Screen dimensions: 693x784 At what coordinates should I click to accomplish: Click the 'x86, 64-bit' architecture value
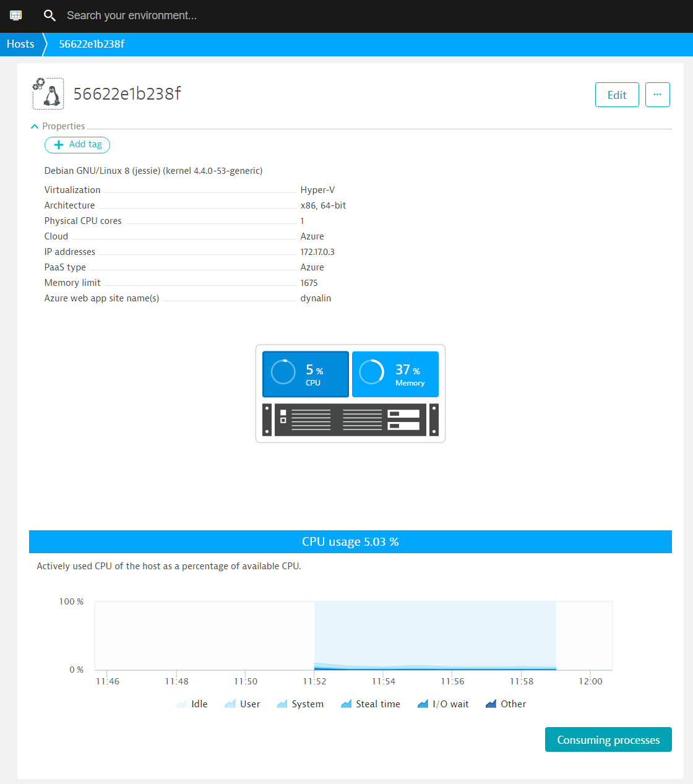[x=323, y=205]
